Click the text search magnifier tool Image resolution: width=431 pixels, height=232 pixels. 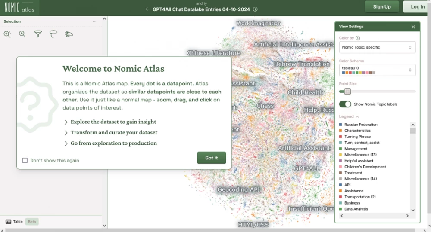pyautogui.click(x=22, y=34)
